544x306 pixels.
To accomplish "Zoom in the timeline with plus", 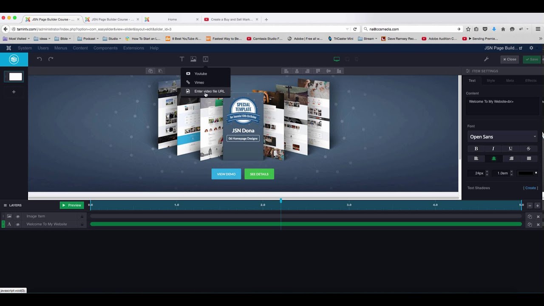I will click(x=538, y=205).
